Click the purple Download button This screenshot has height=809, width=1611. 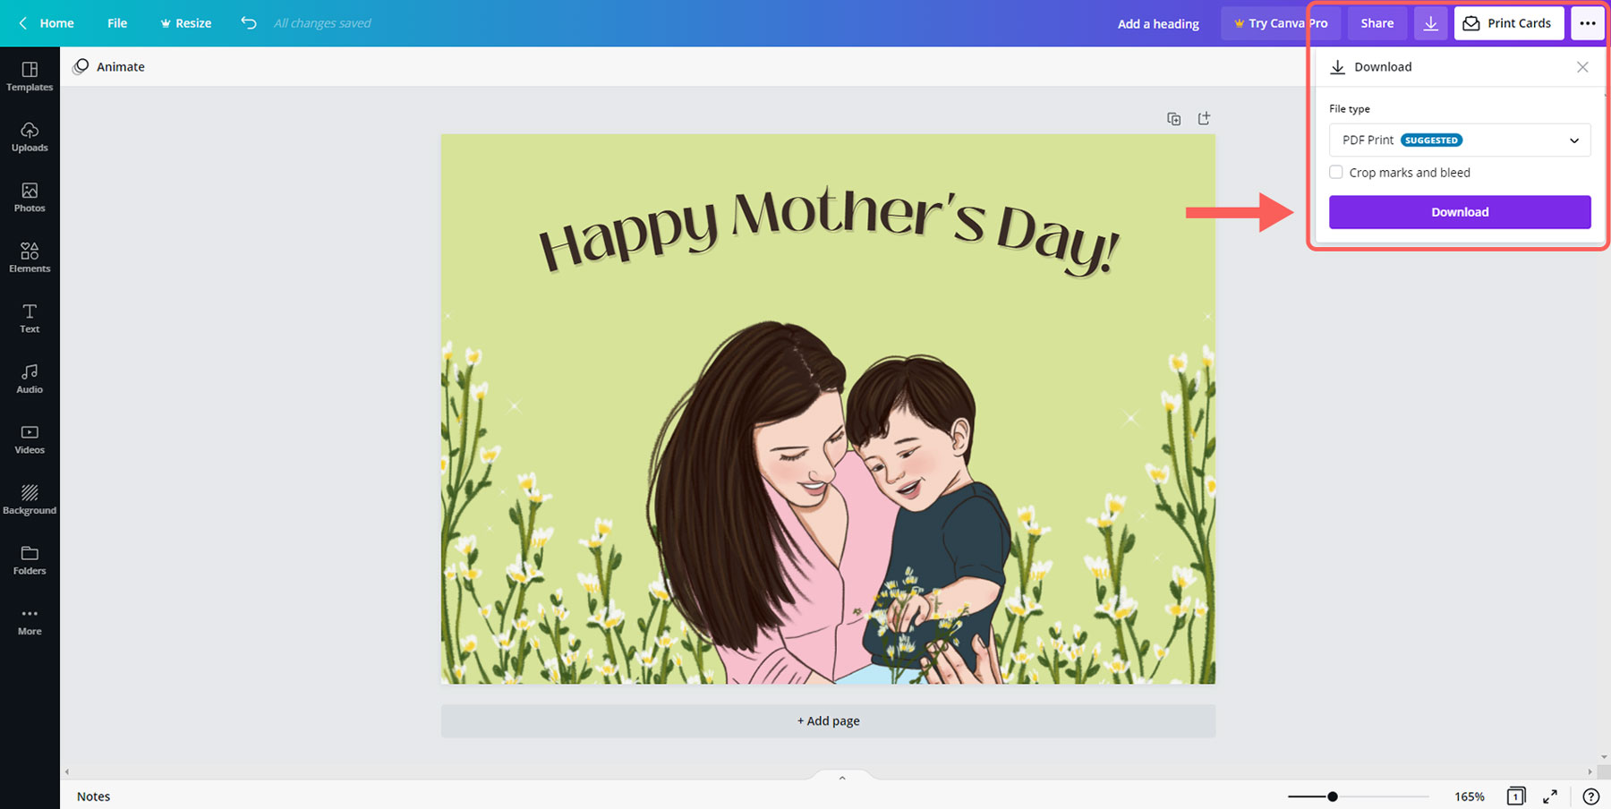(x=1459, y=212)
